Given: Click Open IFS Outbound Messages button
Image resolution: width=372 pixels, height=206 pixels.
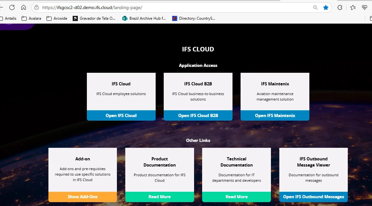Looking at the screenshot, I should click(314, 197).
